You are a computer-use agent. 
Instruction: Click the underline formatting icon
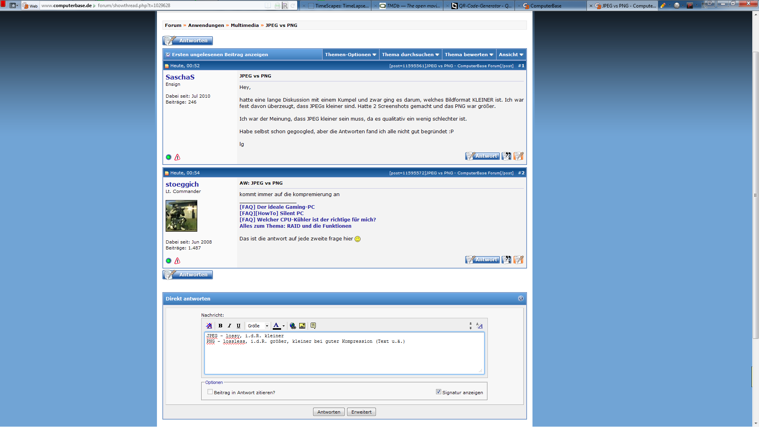click(238, 326)
